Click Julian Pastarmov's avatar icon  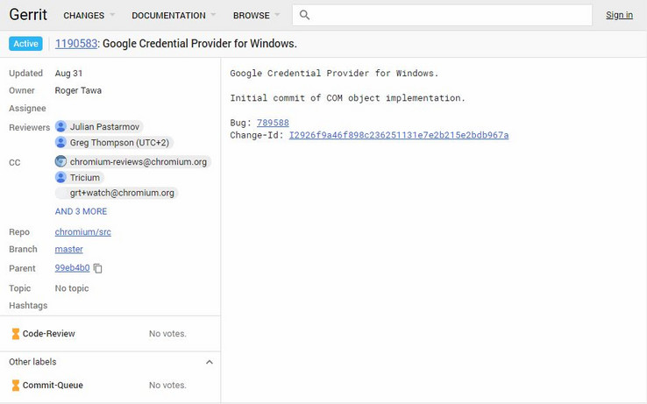(61, 126)
